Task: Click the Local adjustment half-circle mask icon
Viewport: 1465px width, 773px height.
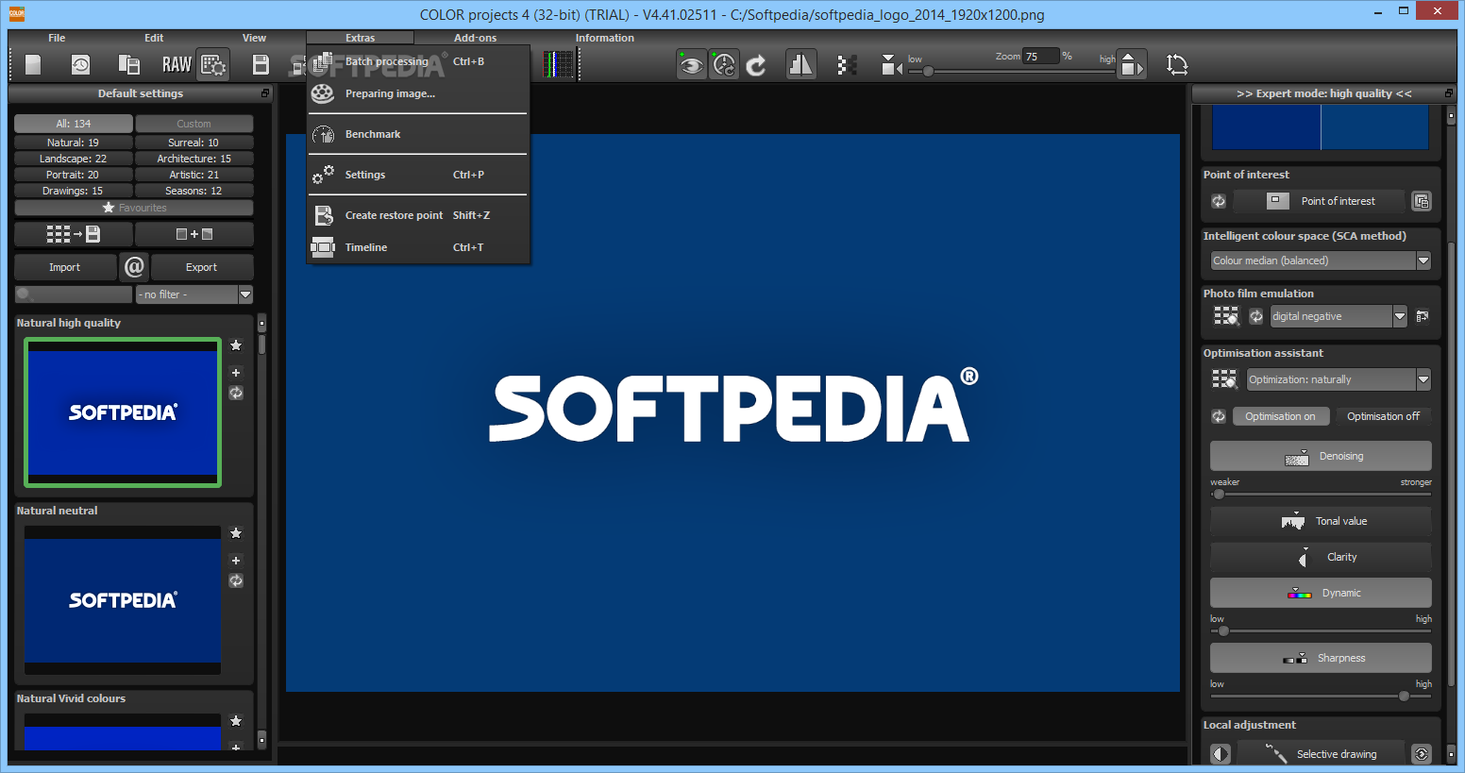Action: coord(1221,753)
